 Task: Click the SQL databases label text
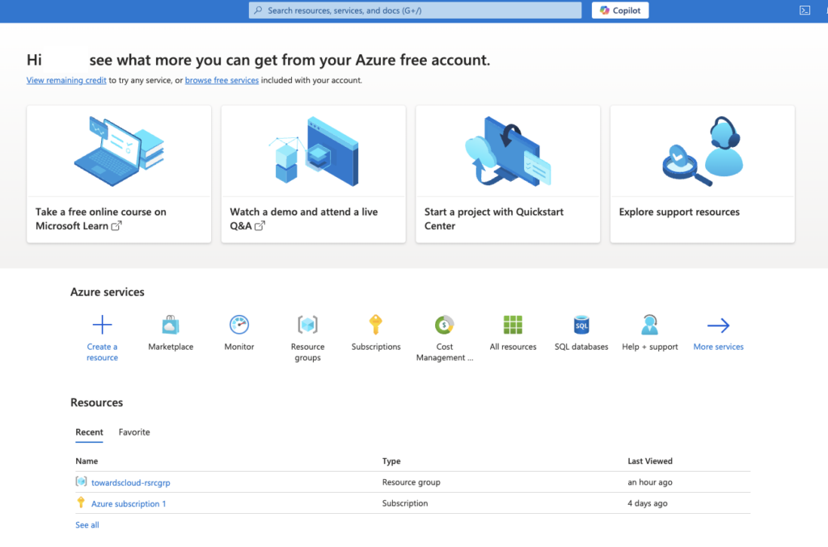pyautogui.click(x=581, y=347)
